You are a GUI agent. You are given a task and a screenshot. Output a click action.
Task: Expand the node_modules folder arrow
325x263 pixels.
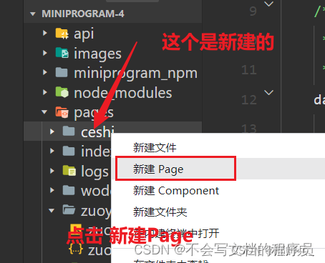point(45,92)
